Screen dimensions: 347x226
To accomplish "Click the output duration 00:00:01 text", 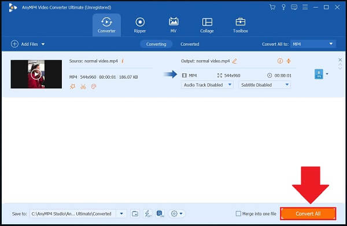I will tap(283, 75).
